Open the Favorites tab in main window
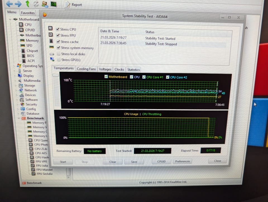 (28, 13)
